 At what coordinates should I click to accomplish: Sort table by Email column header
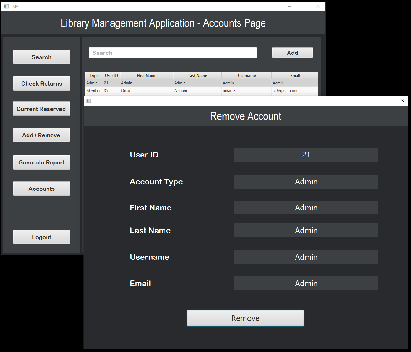295,75
